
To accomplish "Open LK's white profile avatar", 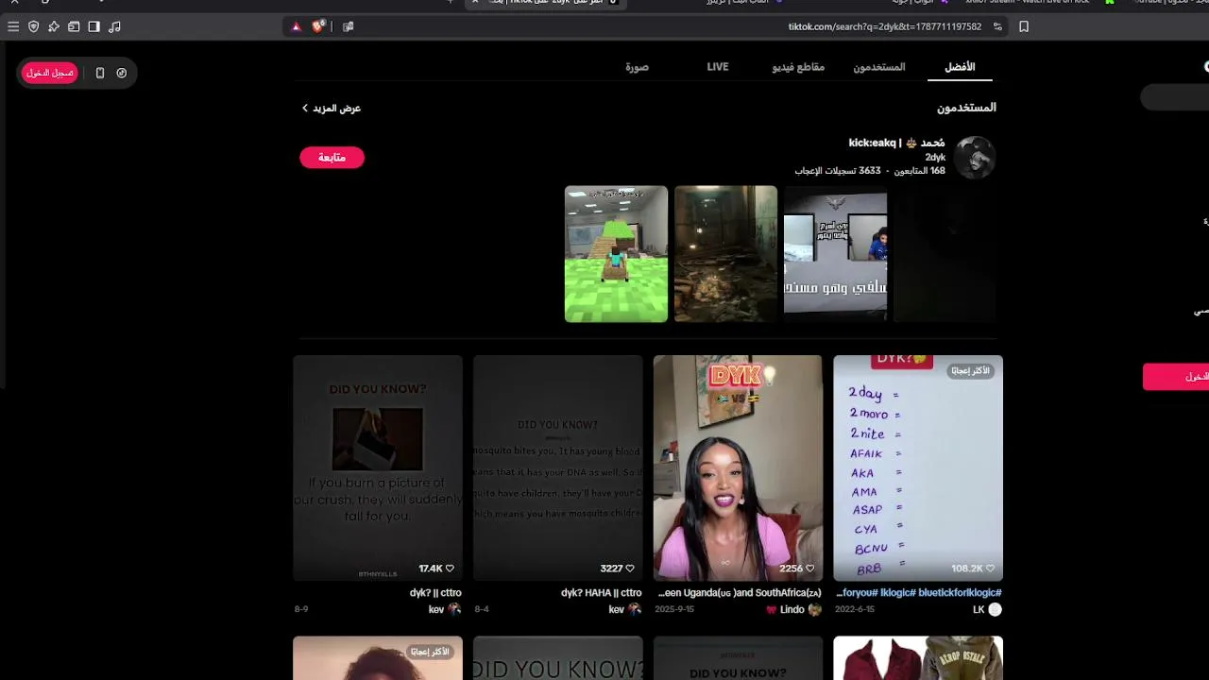I will point(995,609).
